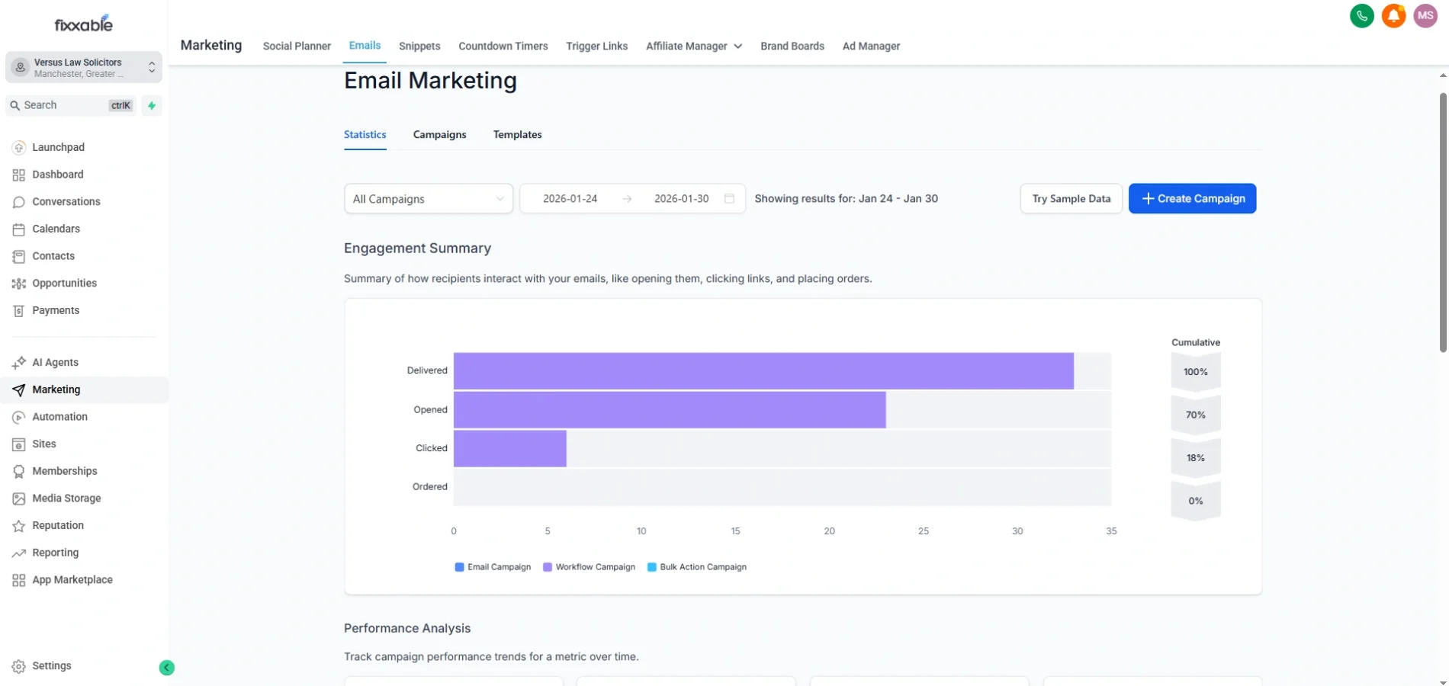The width and height of the screenshot is (1449, 686).
Task: Open the Social Planner tab
Action: pos(297,46)
